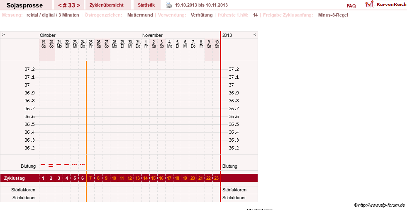Click the 'rektal / digital / 3 Minuten' value
This screenshot has height=210, width=407.
(53, 15)
